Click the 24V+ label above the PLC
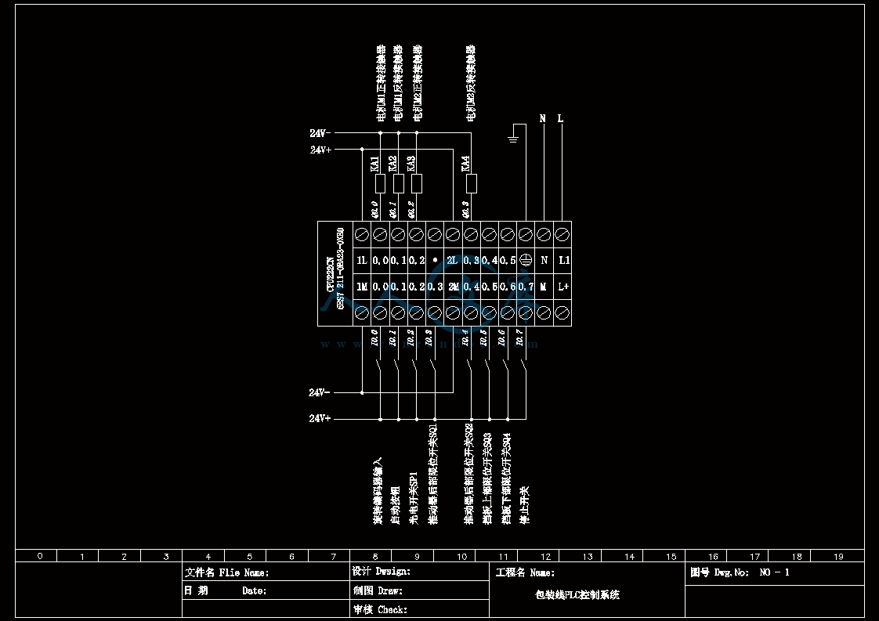 click(x=320, y=150)
